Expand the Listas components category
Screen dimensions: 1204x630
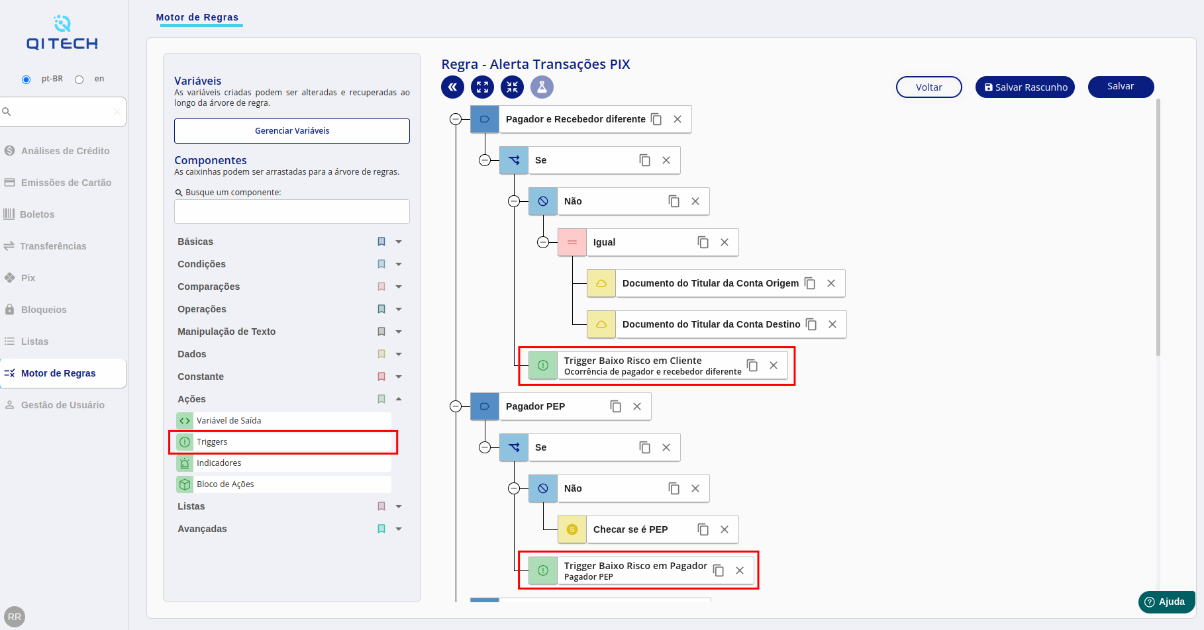399,506
